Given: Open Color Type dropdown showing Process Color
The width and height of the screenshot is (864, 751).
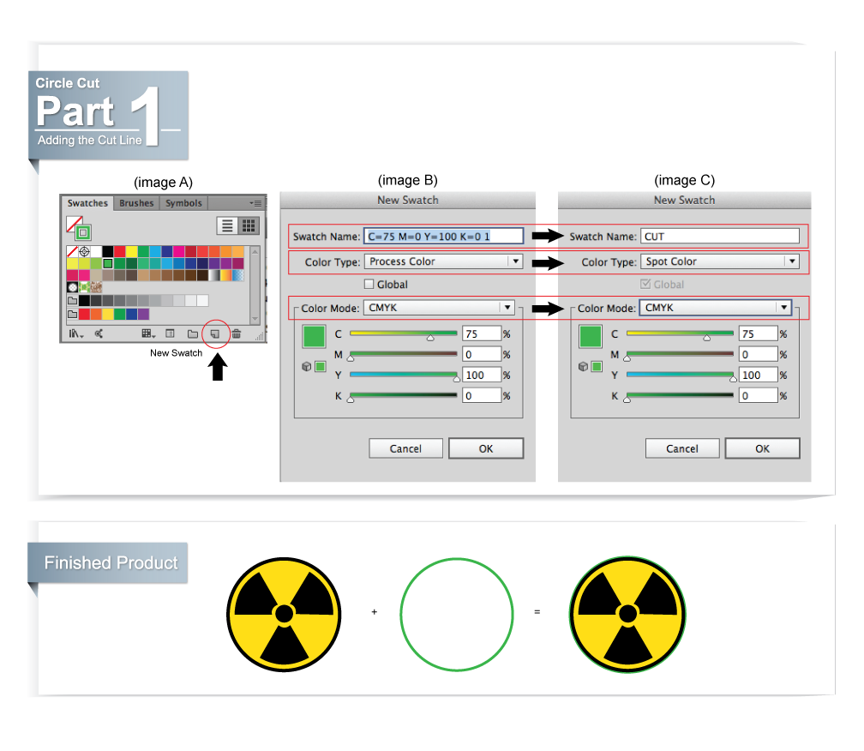Looking at the screenshot, I should tap(443, 261).
